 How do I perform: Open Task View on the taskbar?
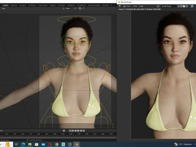16,144
